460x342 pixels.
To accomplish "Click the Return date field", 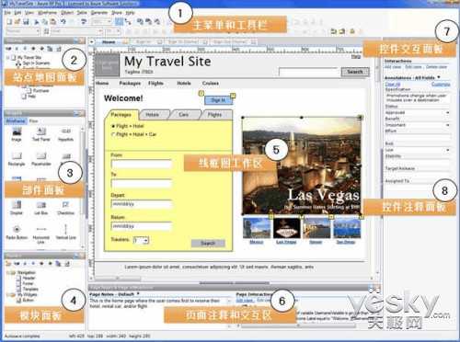I will pos(142,226).
